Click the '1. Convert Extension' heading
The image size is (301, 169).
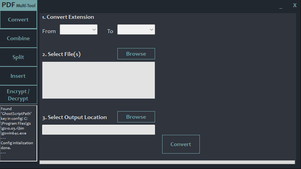tap(68, 17)
